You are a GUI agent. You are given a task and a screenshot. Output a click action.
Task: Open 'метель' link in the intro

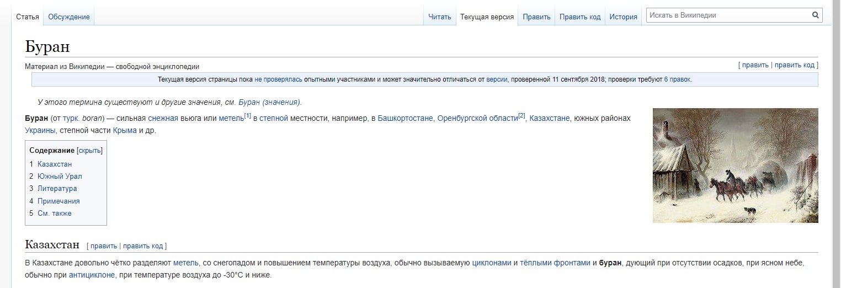click(231, 118)
